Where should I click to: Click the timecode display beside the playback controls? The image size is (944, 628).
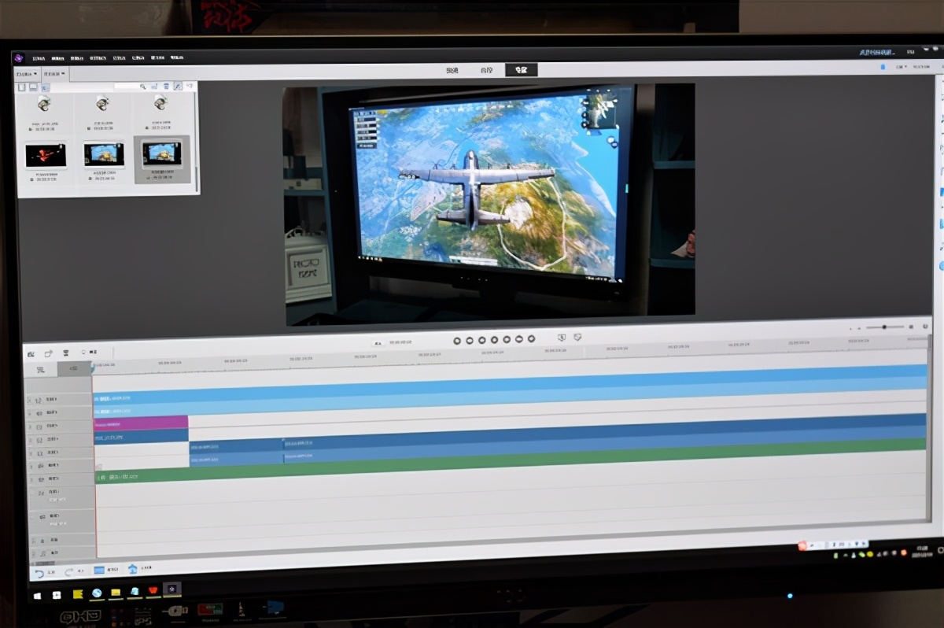pyautogui.click(x=400, y=342)
